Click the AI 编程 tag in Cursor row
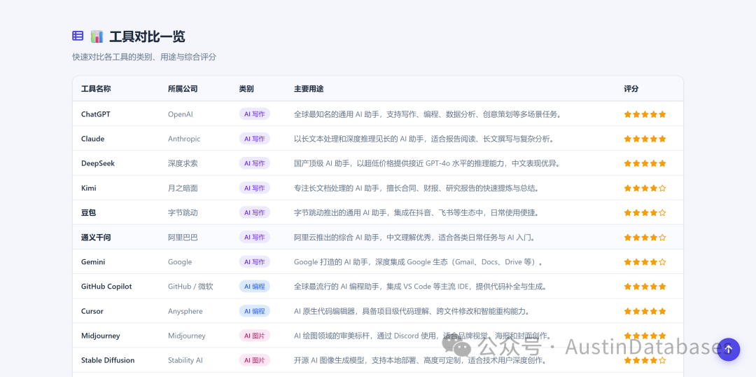 [x=255, y=311]
